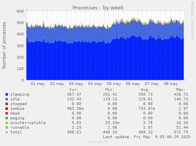
Task: Click the '03 may' x-axis label
Action: [x=76, y=84]
